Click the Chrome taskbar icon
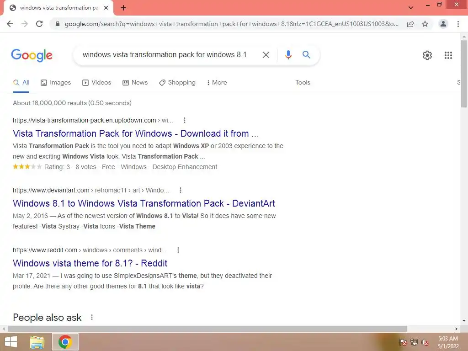The image size is (468, 351). click(65, 342)
